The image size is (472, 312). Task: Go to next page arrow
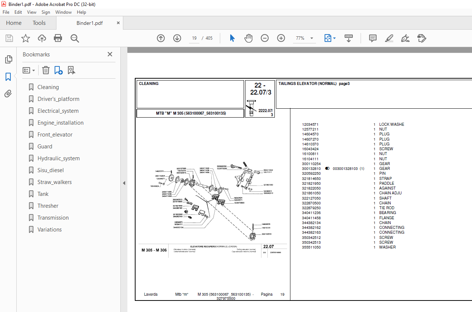177,38
